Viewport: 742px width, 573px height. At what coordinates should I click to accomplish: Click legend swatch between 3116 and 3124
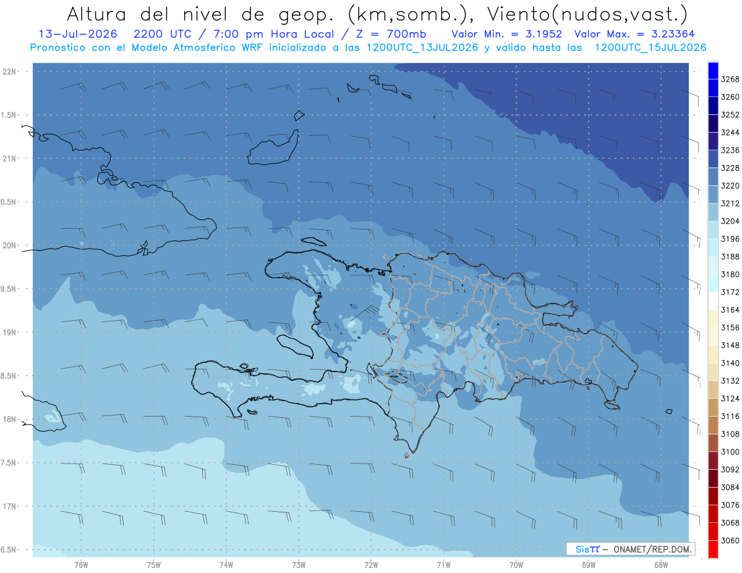pyautogui.click(x=713, y=407)
